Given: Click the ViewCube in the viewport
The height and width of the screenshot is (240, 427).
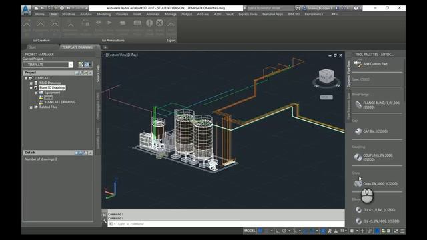Looking at the screenshot, I should point(326,77).
